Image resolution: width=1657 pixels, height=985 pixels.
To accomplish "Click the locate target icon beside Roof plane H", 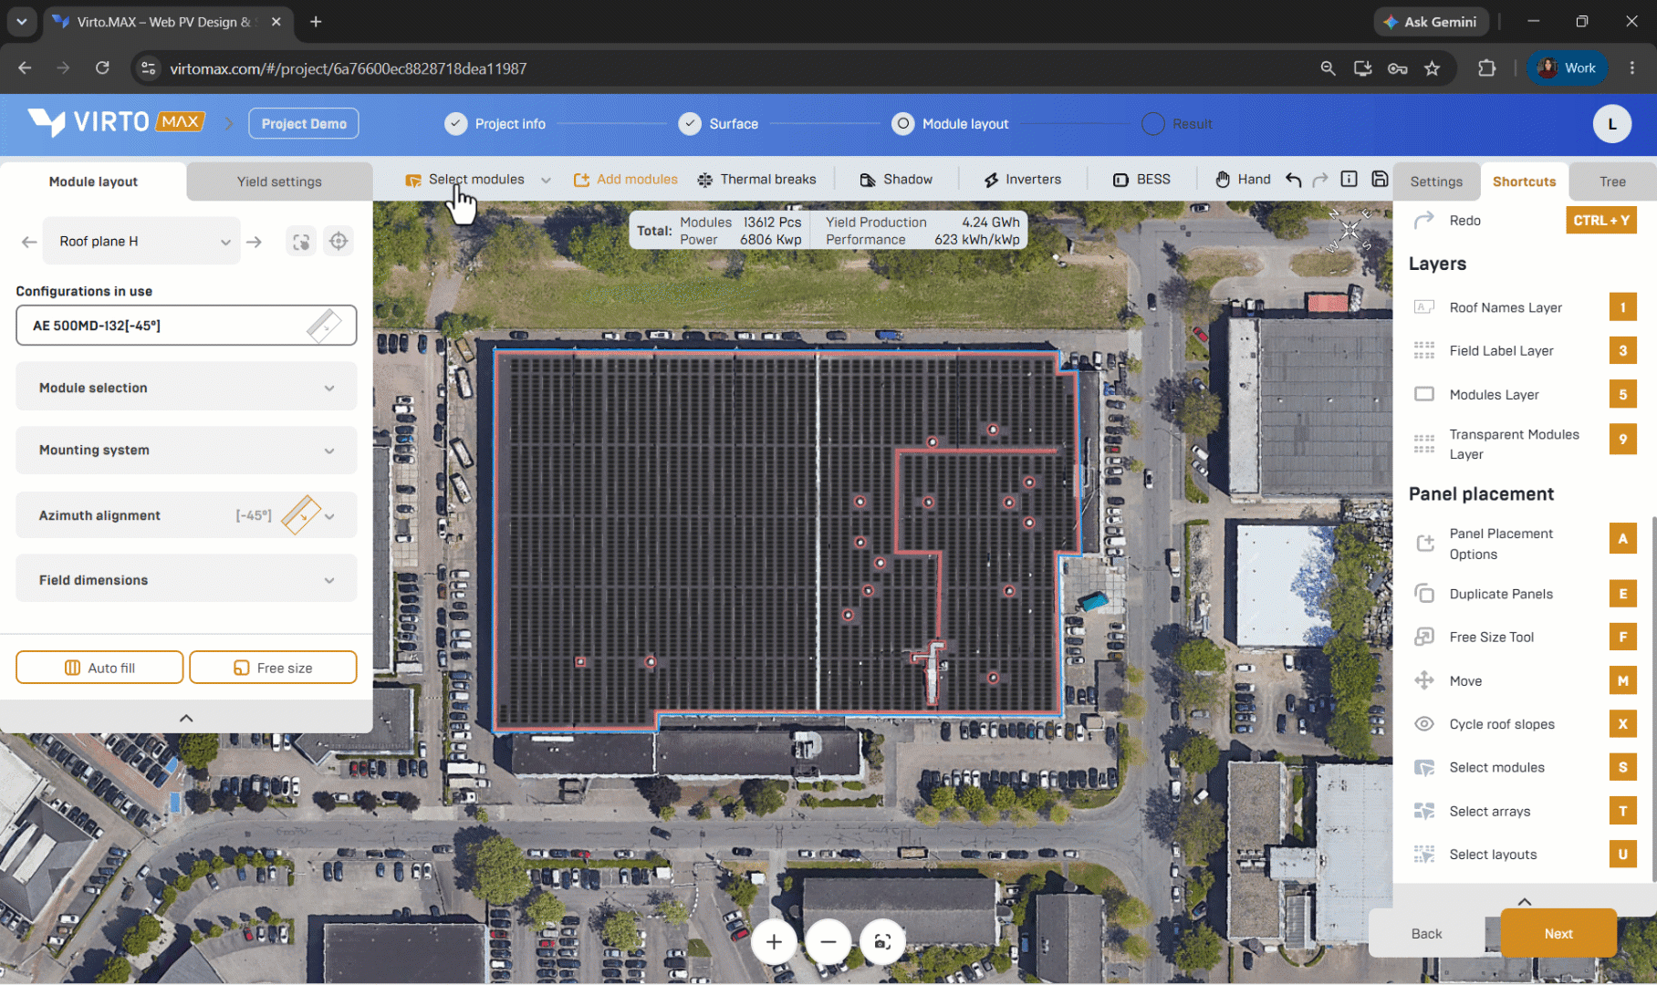I will (x=339, y=242).
